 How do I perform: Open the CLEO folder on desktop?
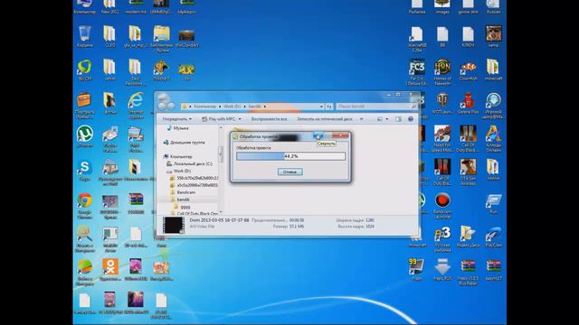pyautogui.click(x=109, y=37)
